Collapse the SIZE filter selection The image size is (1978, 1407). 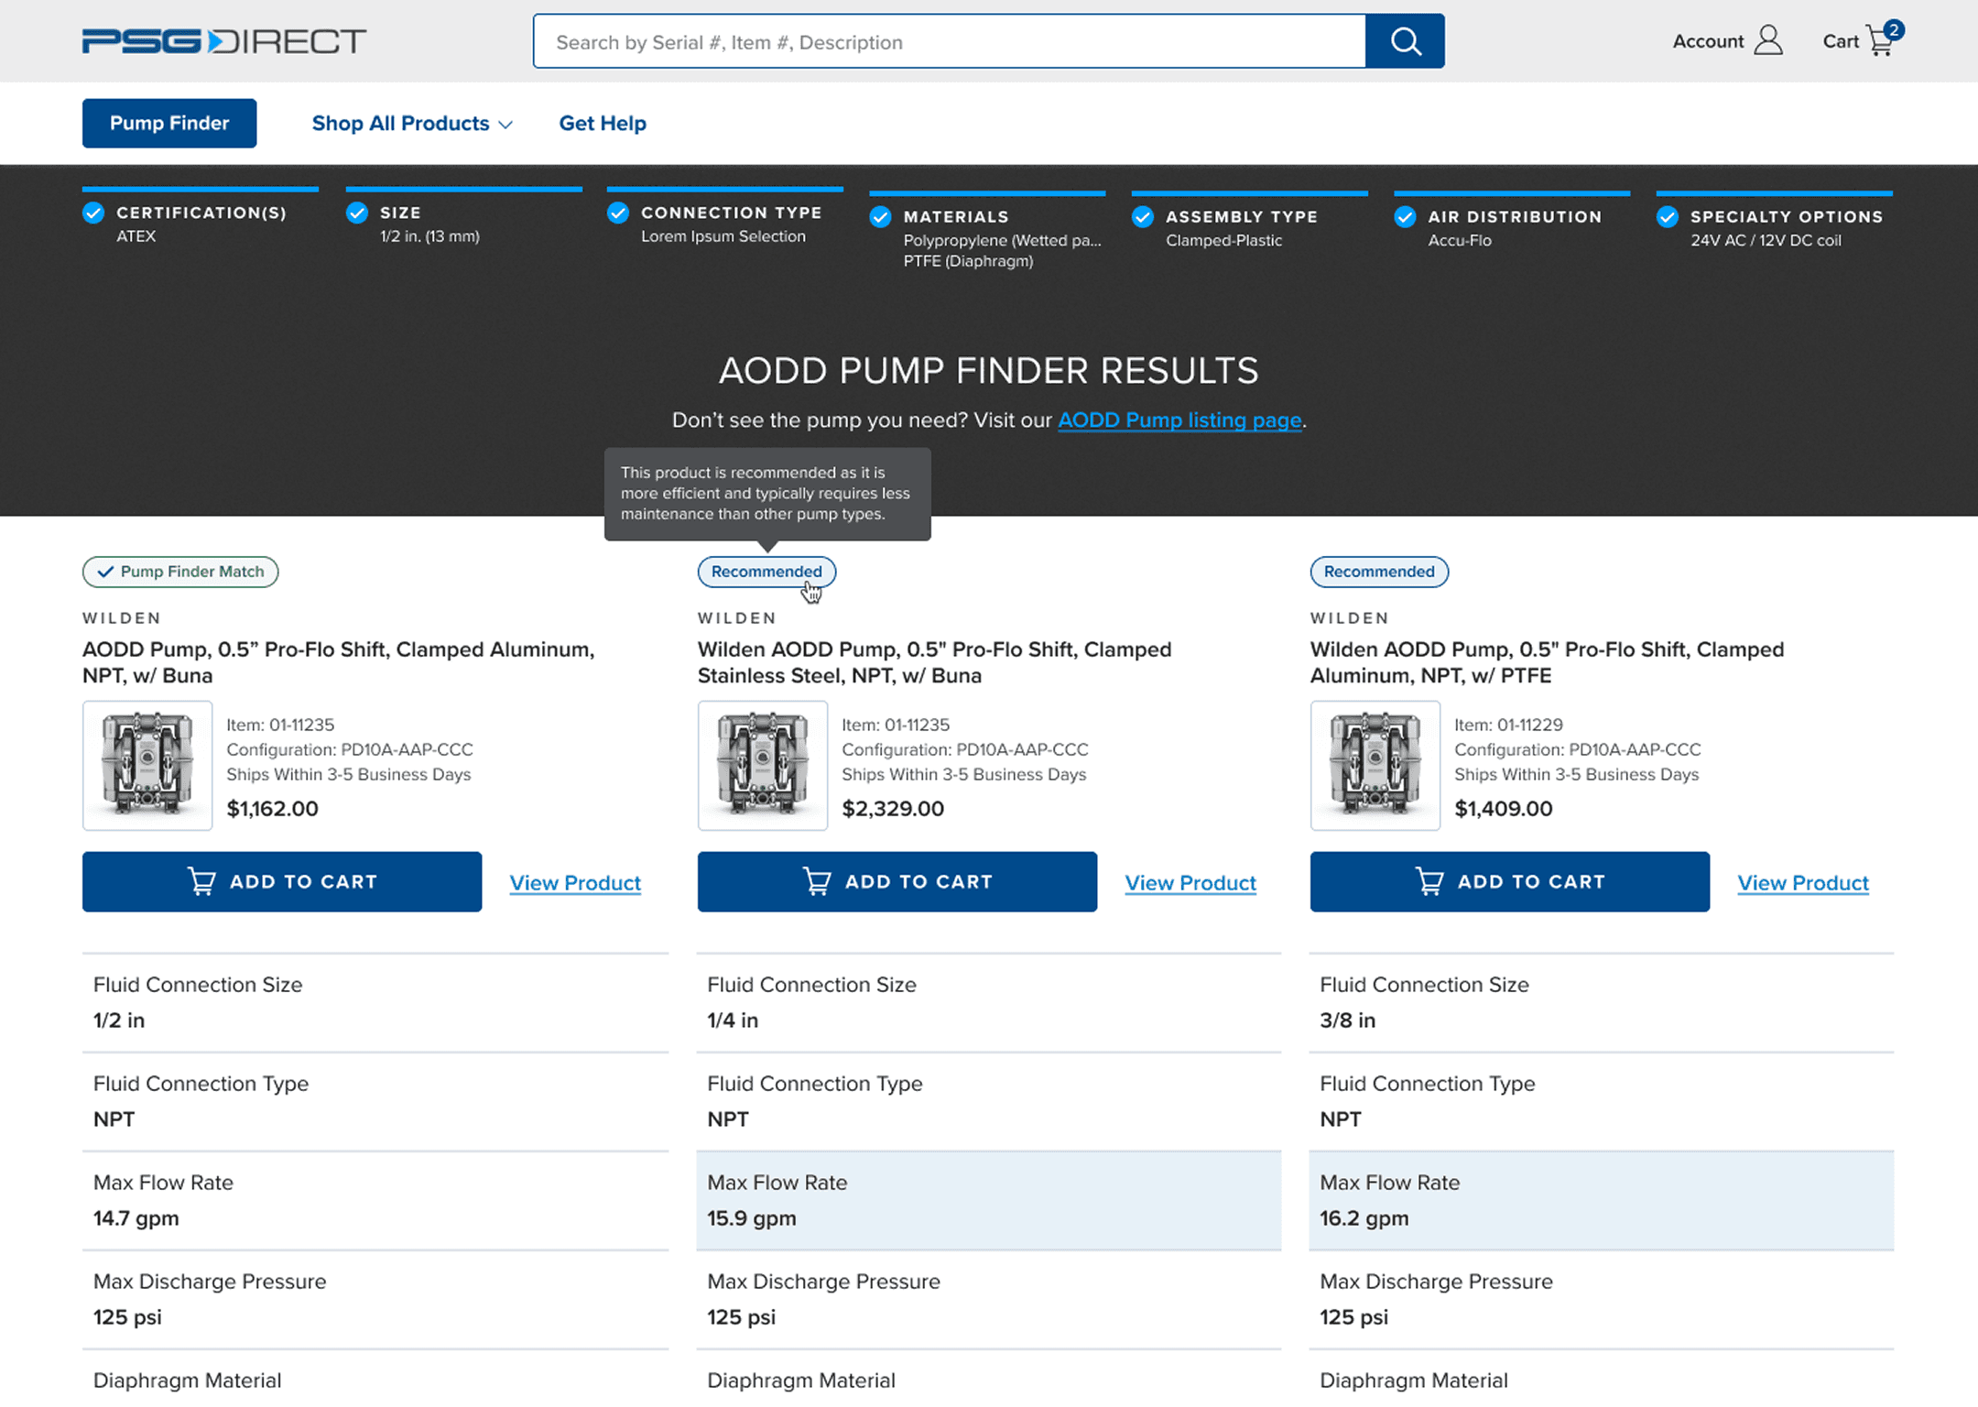tap(357, 213)
